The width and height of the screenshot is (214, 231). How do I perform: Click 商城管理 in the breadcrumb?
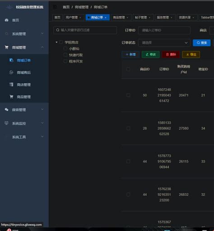(x=82, y=7)
